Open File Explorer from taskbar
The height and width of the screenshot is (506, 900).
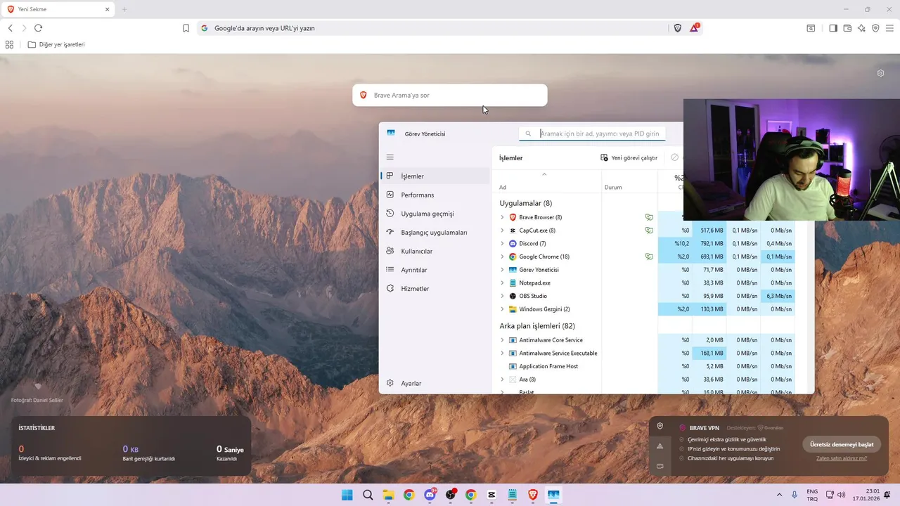[388, 495]
